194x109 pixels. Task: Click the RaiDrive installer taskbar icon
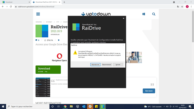coord(103,106)
